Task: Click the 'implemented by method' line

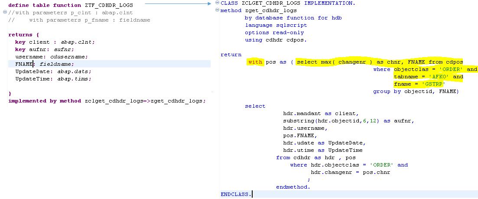Action: coord(107,101)
